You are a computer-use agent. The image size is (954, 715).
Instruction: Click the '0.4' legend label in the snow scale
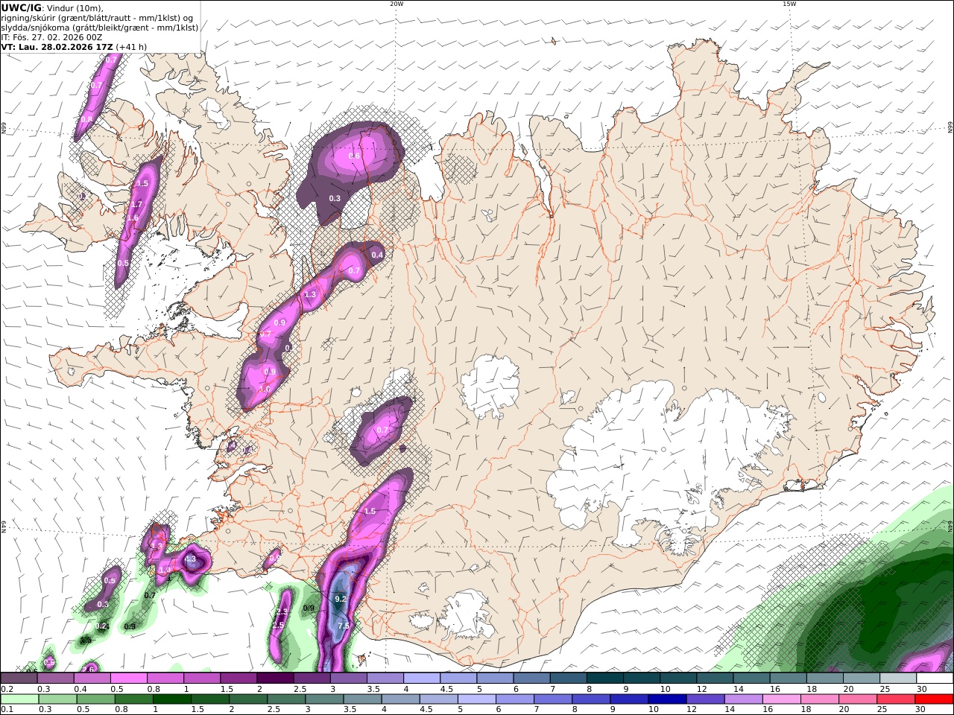click(x=80, y=689)
